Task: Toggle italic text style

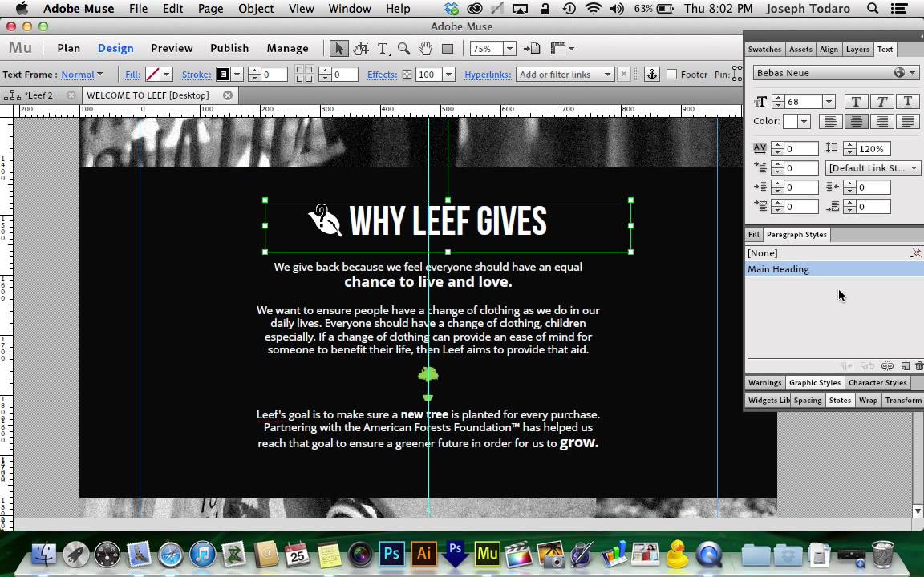Action: (881, 101)
